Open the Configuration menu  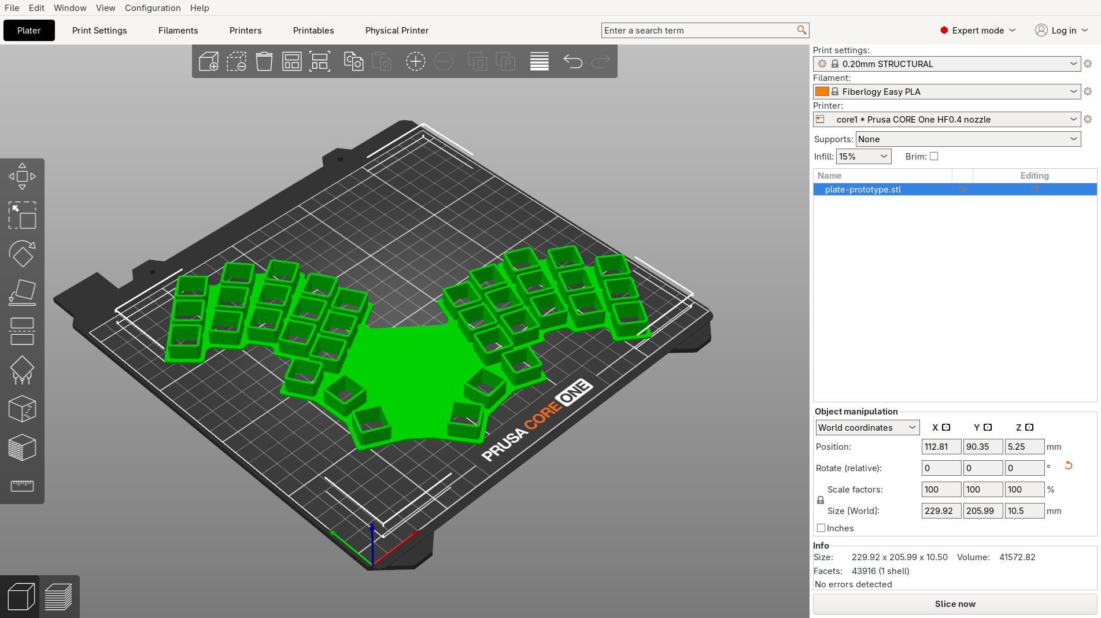click(153, 8)
